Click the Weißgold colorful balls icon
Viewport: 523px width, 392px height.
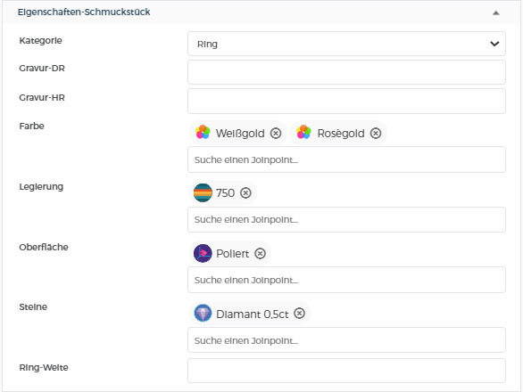click(203, 133)
